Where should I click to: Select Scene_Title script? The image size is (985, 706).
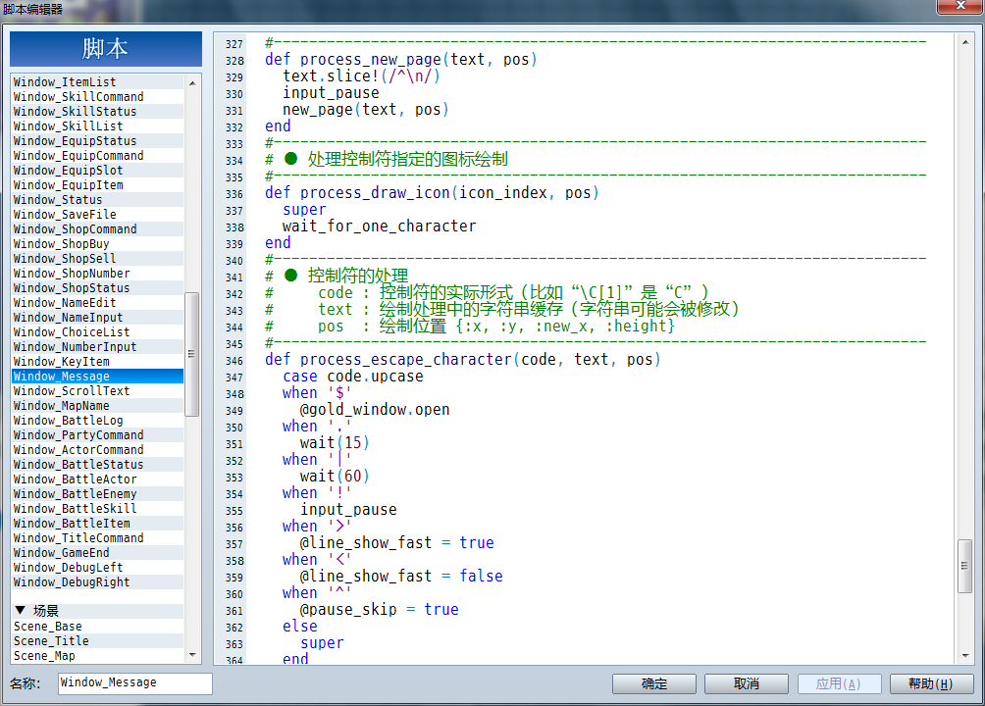point(98,640)
